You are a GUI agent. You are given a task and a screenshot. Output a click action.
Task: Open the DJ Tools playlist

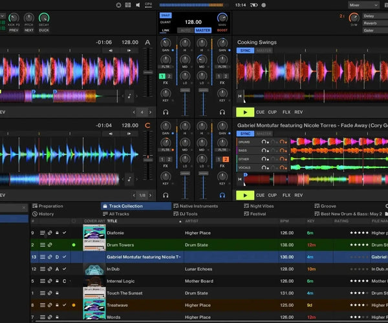(x=186, y=214)
